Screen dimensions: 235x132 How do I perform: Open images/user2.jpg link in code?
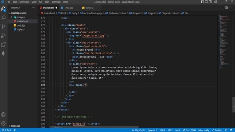point(93,36)
